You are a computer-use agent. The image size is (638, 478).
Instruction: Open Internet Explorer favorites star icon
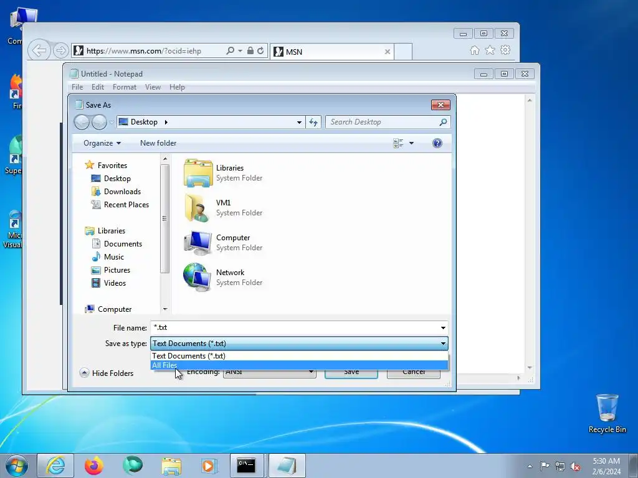pyautogui.click(x=490, y=50)
